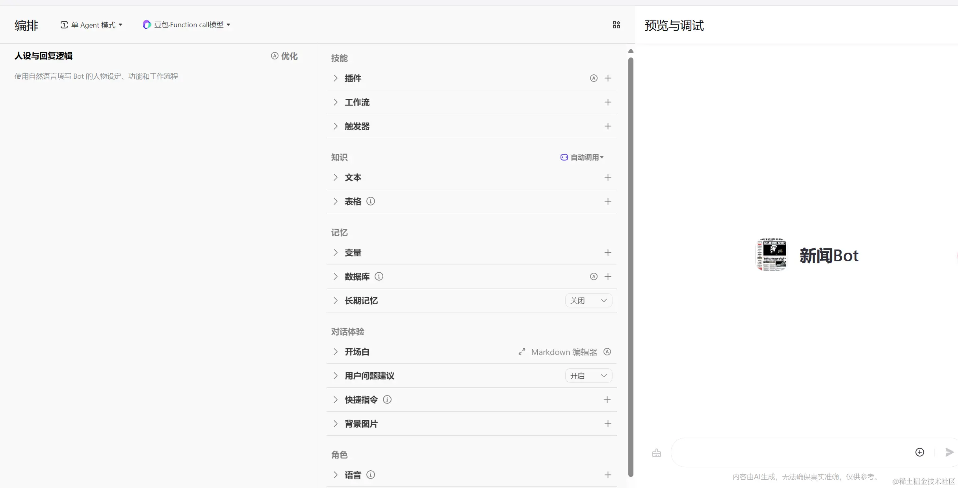Click the 新闻Bot avatar thumbnail
The image size is (958, 488).
tap(771, 255)
